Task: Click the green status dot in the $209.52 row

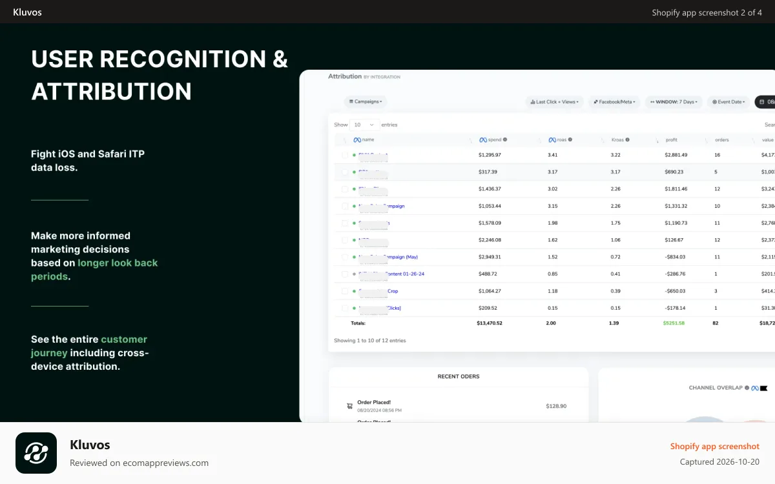Action: click(x=354, y=308)
